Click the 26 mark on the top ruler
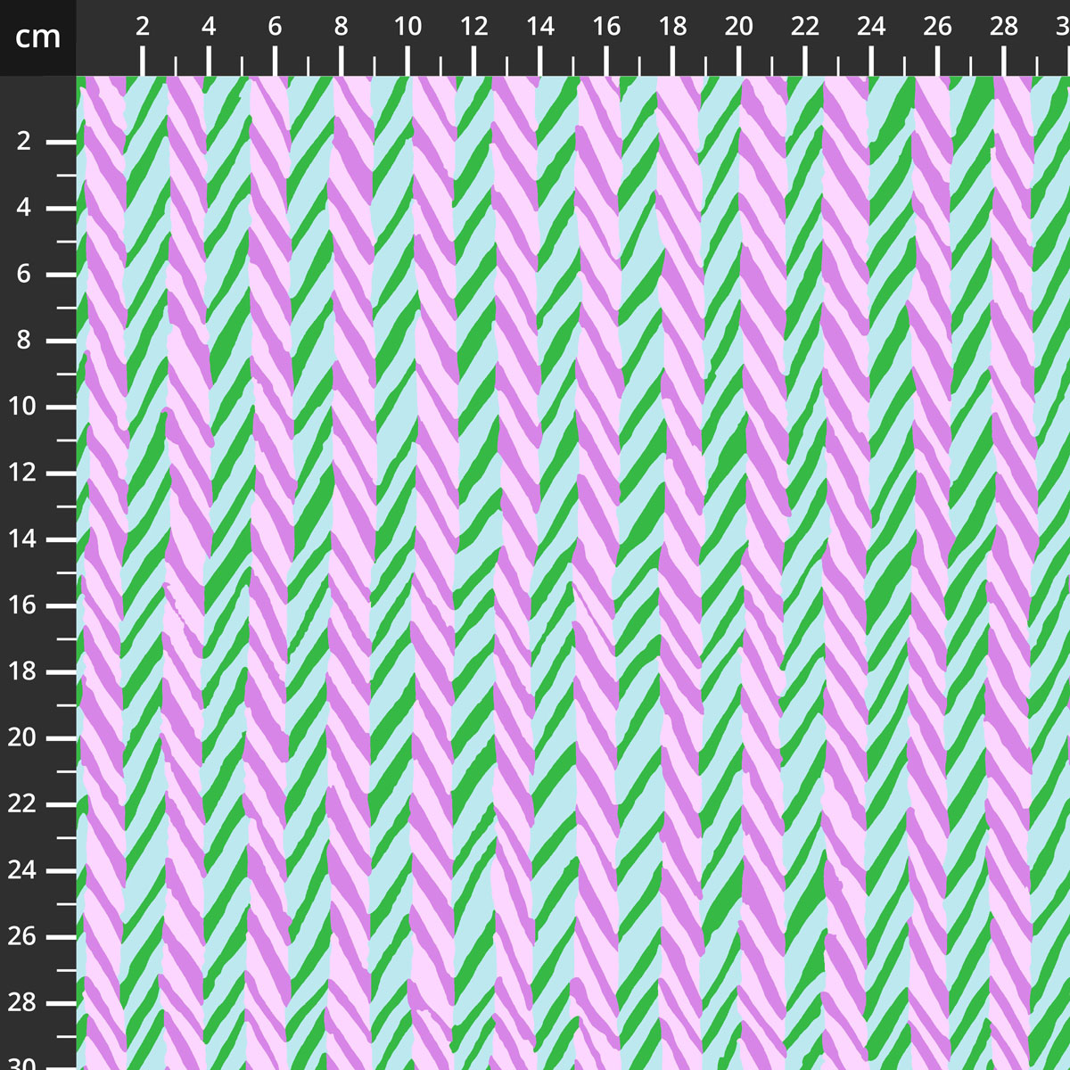The width and height of the screenshot is (1070, 1070). coord(937,28)
